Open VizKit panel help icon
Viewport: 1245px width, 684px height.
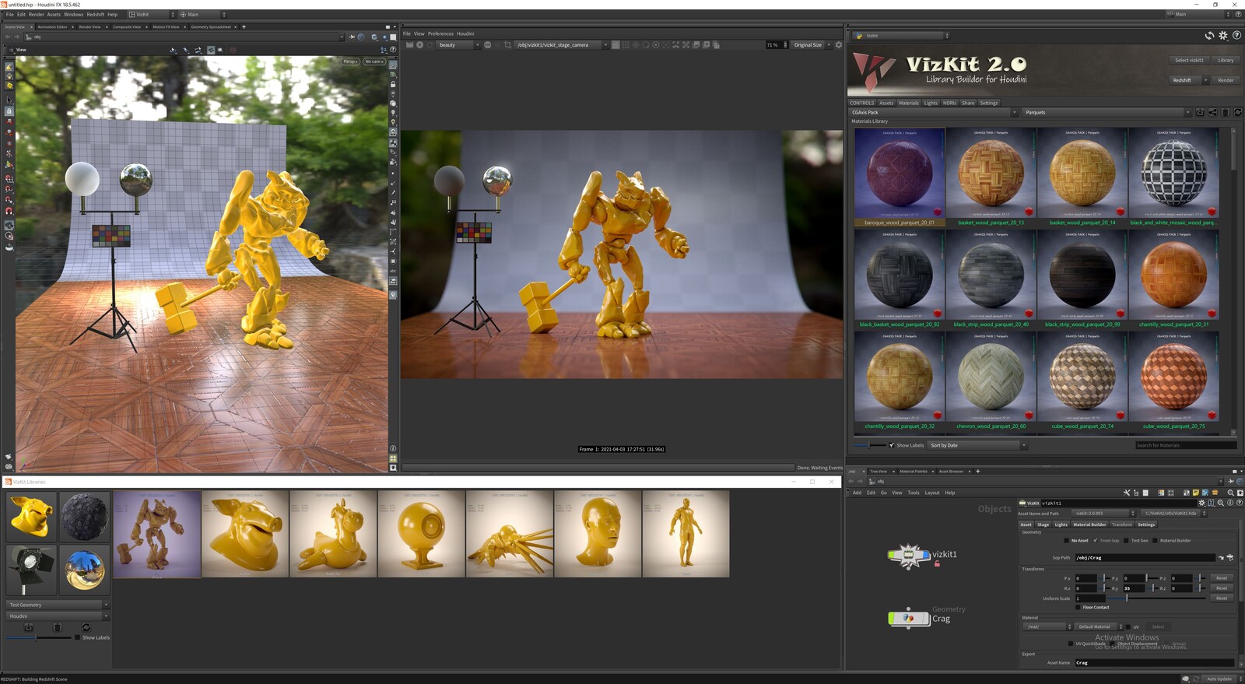click(1237, 36)
